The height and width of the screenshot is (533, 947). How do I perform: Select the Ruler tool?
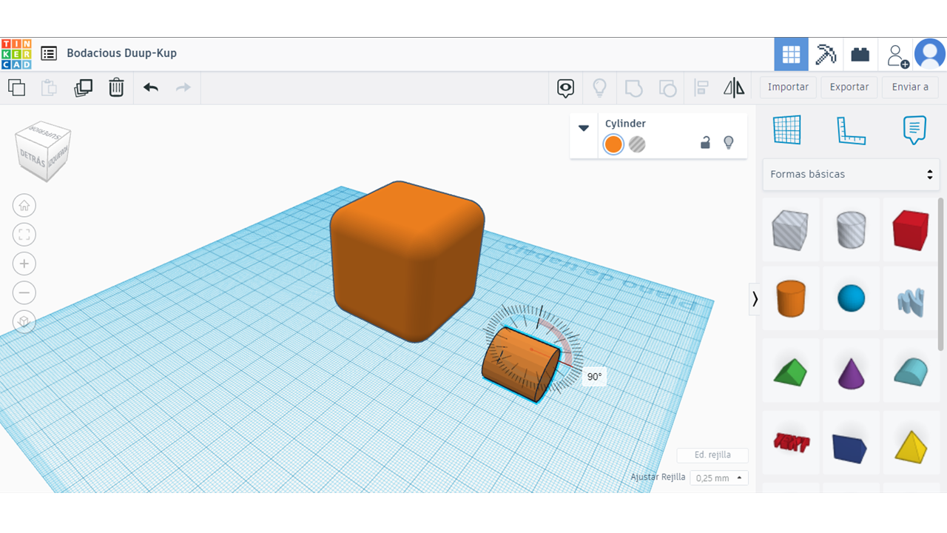tap(851, 130)
